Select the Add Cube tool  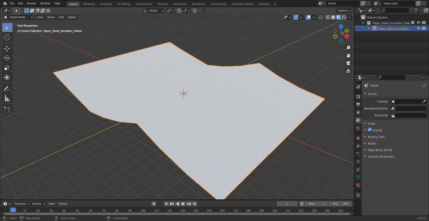[7, 109]
